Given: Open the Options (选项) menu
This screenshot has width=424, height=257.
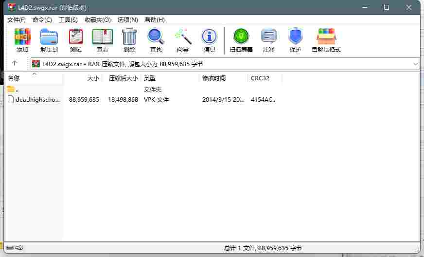Looking at the screenshot, I should pos(127,20).
